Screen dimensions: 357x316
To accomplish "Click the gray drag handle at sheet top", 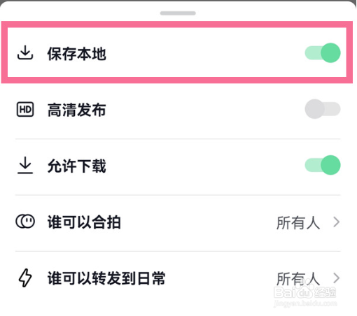I will coord(178,13).
